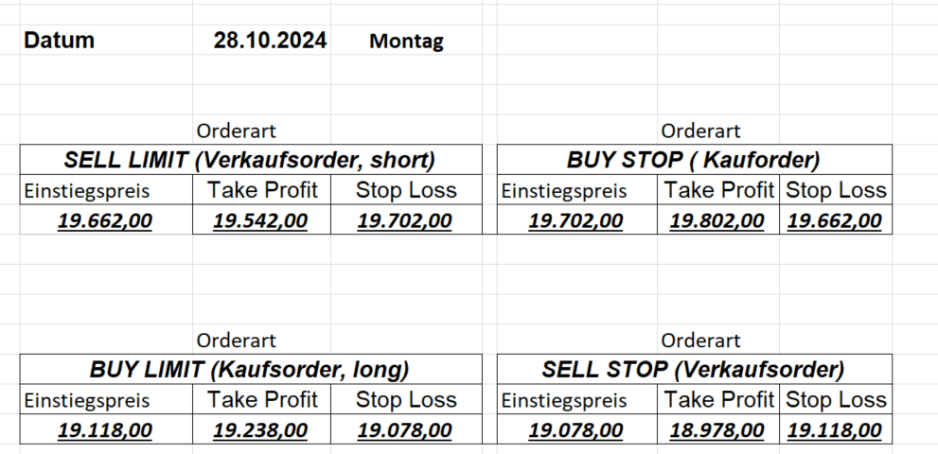Click the Orderart label above SELL LIMIT
This screenshot has width=938, height=454.
tap(237, 131)
